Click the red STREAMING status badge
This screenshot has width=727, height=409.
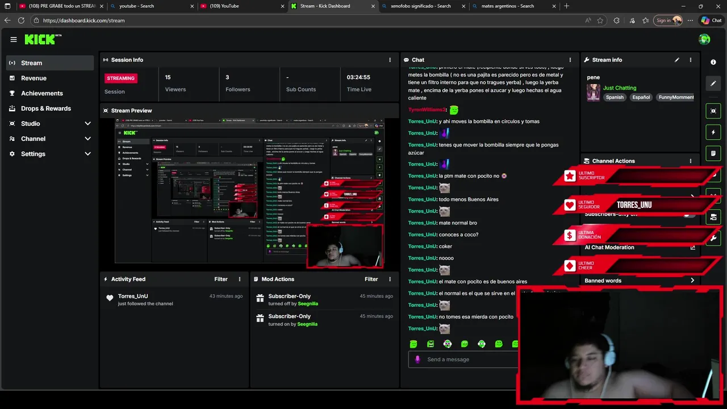(x=120, y=78)
